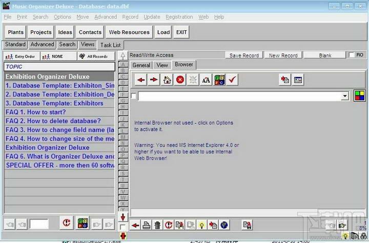Switch to the Views tab
The width and height of the screenshot is (369, 243).
pyautogui.click(x=88, y=44)
